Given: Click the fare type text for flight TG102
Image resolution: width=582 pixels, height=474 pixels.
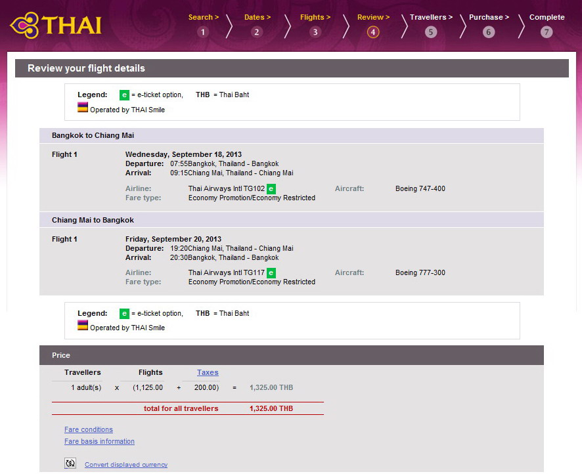Looking at the screenshot, I should (252, 198).
